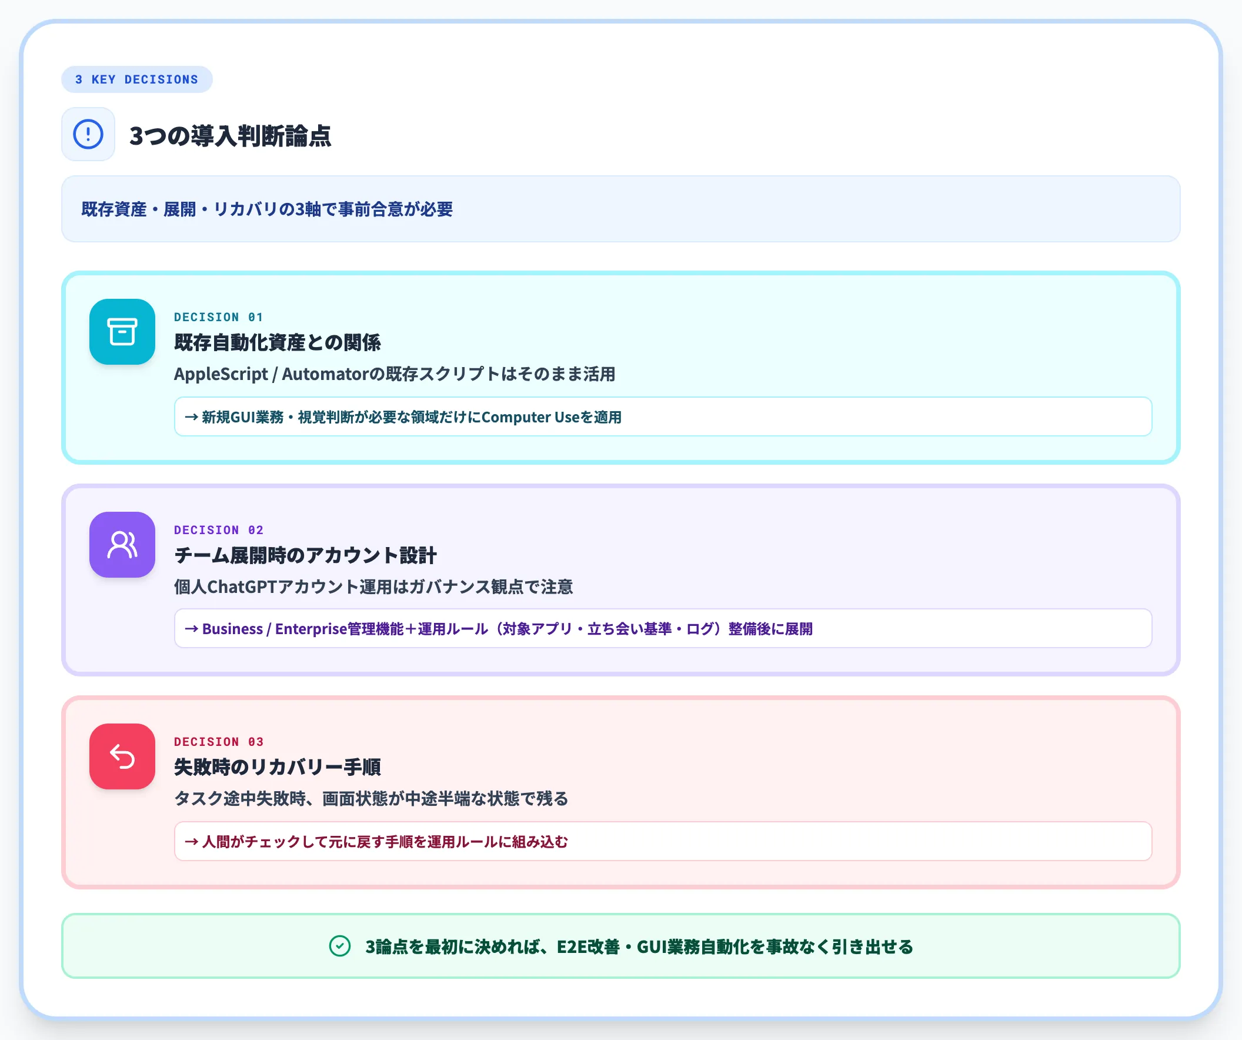Click the text 'タスク途中失敗時、画面状態が中途半端な状態で残る'
The image size is (1242, 1040).
pos(371,799)
